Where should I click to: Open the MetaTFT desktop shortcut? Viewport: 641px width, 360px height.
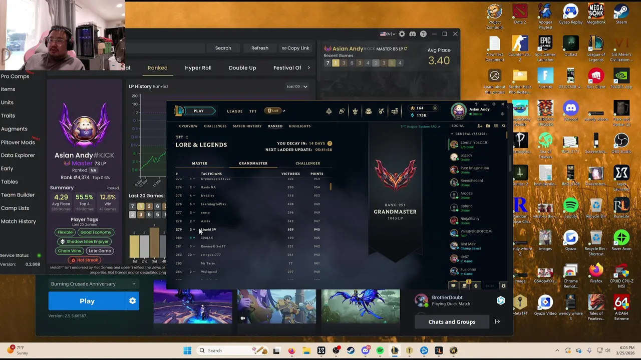pyautogui.click(x=520, y=305)
